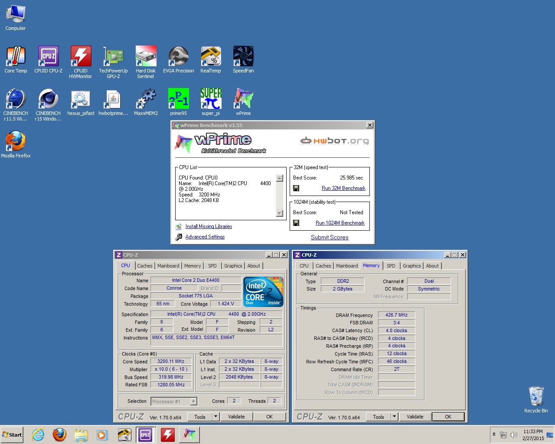The height and width of the screenshot is (444, 555).
Task: Open Graphics tab in left CPU-Z window
Action: [x=233, y=266]
